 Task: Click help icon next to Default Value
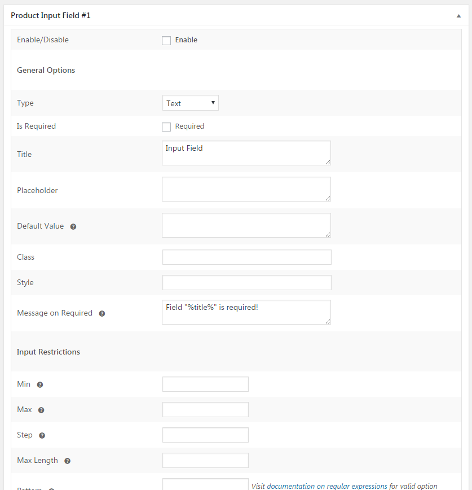point(73,226)
